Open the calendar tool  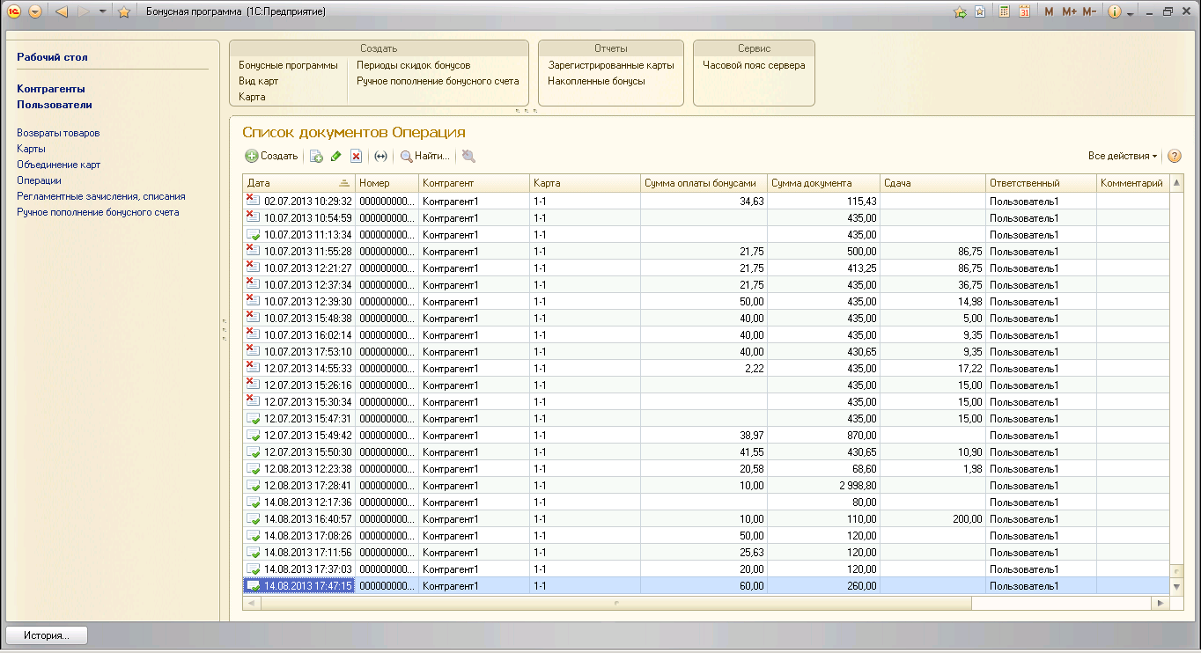point(1024,11)
